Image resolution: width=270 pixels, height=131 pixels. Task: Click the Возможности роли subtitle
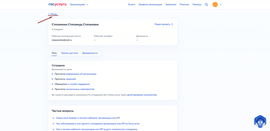[x=62, y=70]
